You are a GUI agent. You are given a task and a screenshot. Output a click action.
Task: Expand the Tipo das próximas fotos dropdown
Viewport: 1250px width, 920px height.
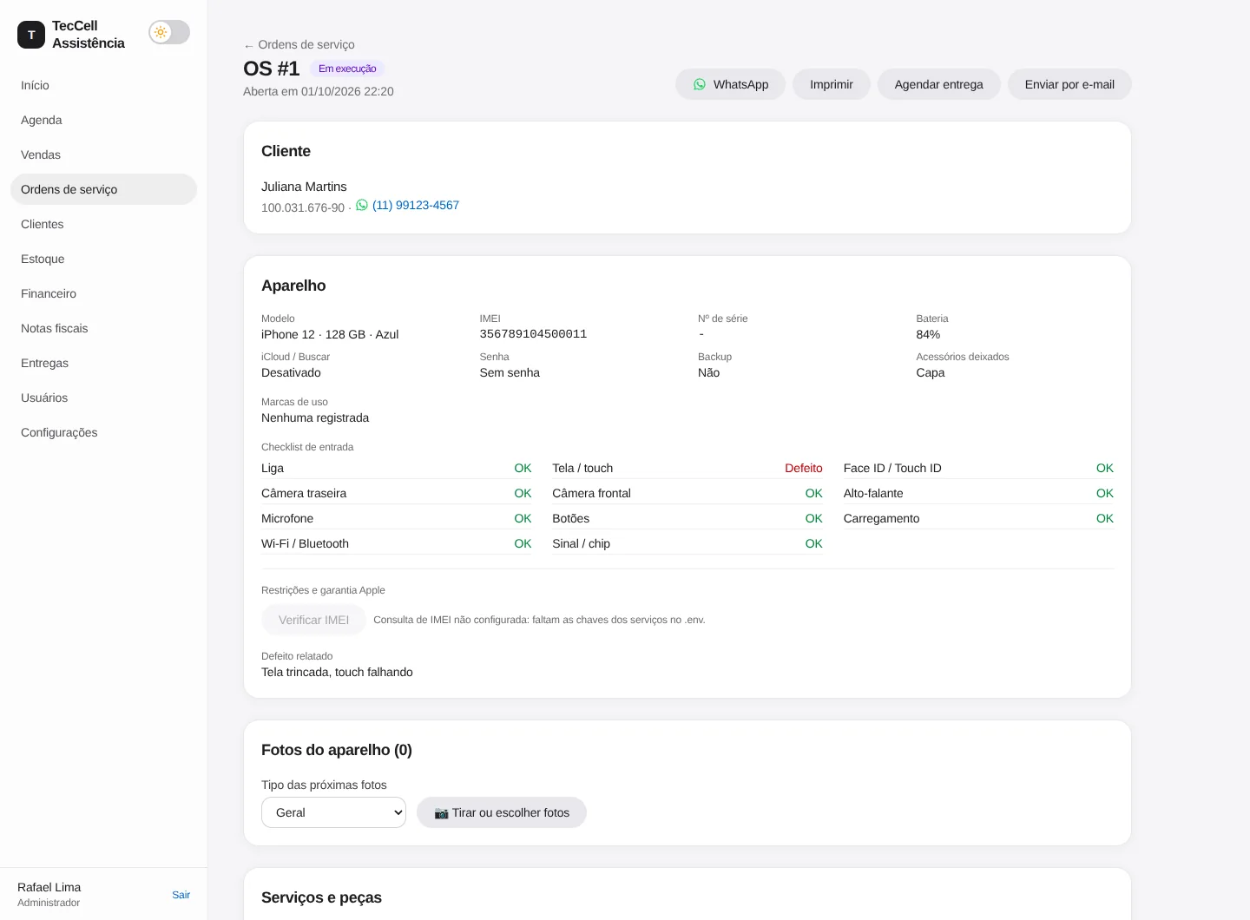(x=333, y=812)
